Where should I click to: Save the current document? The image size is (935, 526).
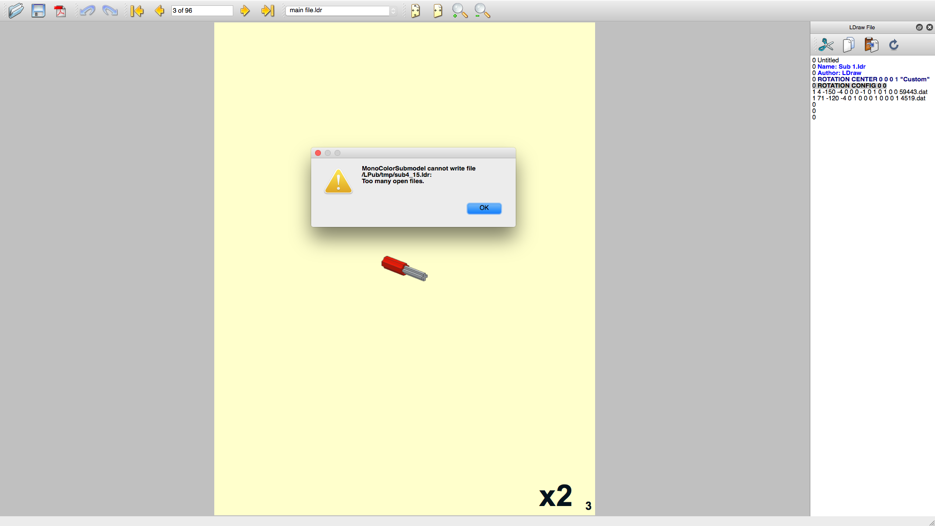(38, 10)
